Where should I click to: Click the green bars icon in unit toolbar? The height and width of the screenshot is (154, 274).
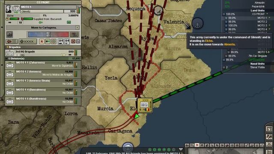[x=48, y=41]
